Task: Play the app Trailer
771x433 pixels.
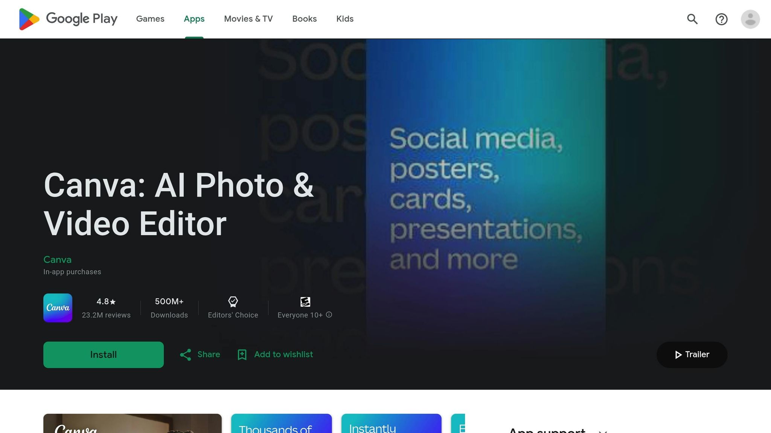Action: pyautogui.click(x=692, y=354)
